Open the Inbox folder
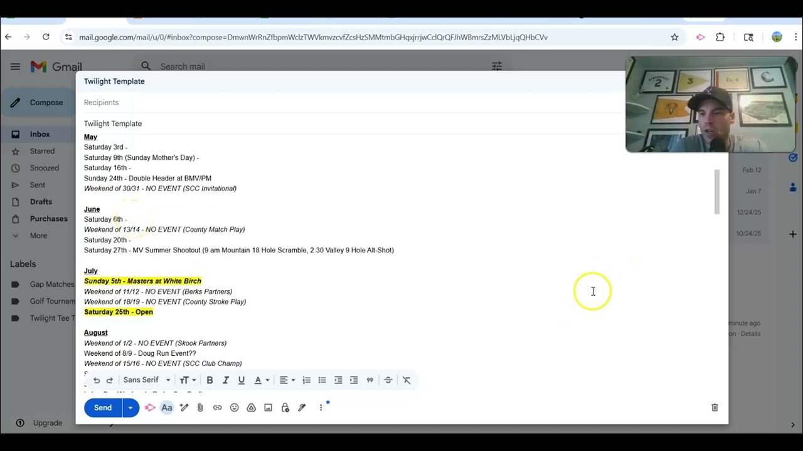 tap(40, 134)
